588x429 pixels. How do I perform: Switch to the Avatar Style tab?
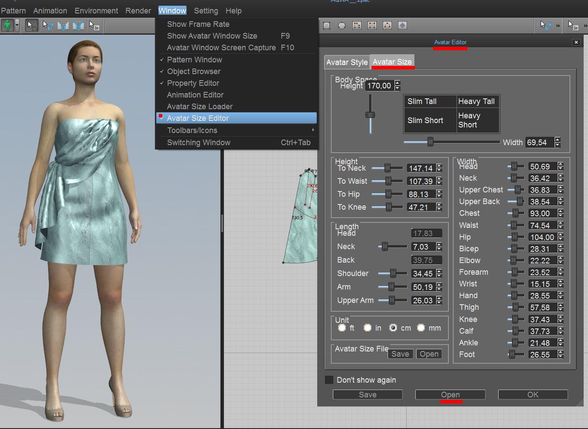pyautogui.click(x=347, y=62)
